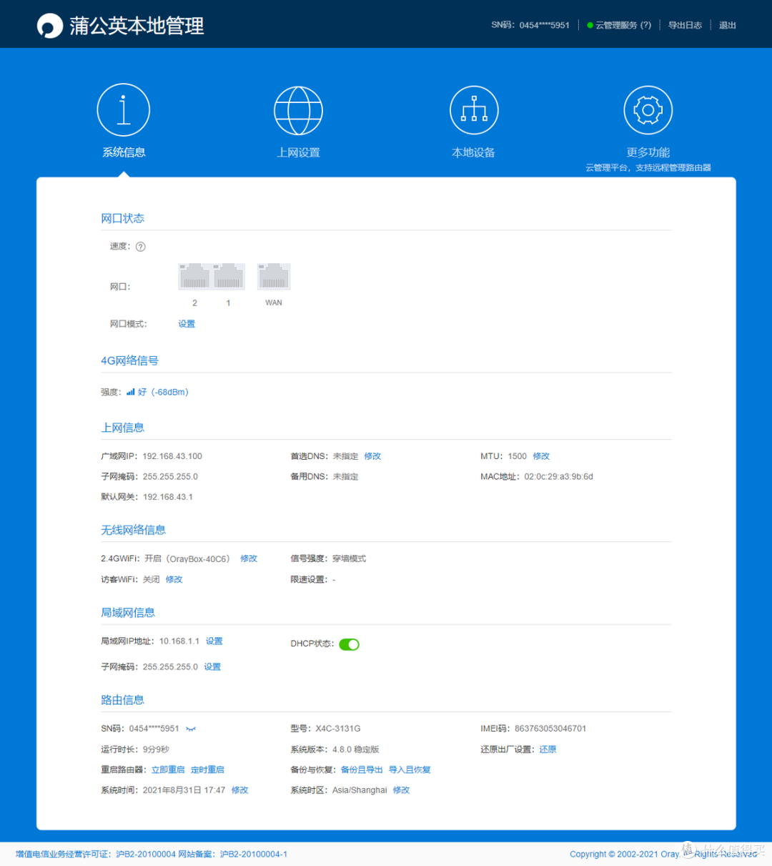Viewport: 772px width, 866px height.
Task: Click the 4G signal strength bars icon
Action: tap(130, 392)
